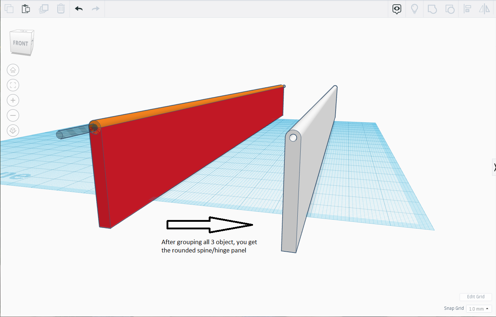Return to the Home view
496x317 pixels.
point(13,70)
